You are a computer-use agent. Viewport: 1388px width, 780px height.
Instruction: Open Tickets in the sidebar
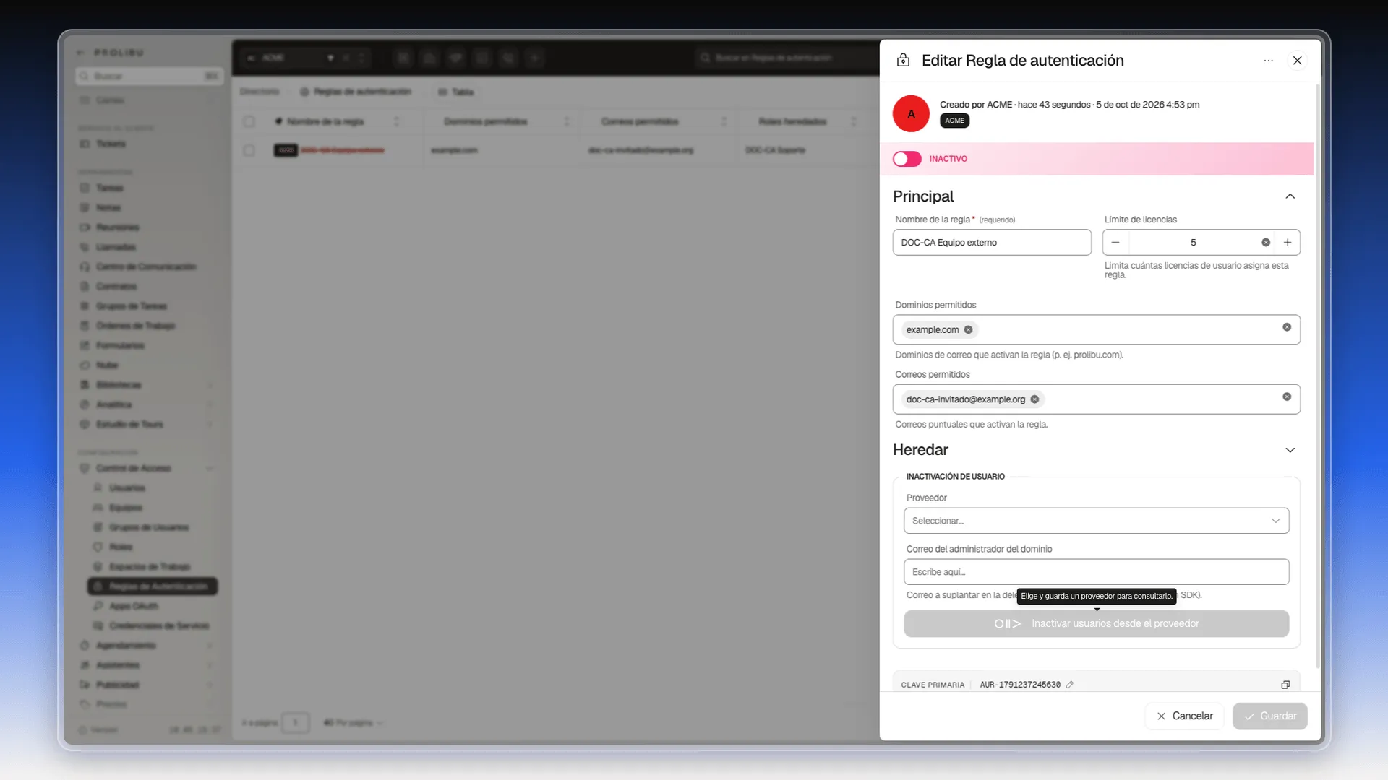click(111, 144)
